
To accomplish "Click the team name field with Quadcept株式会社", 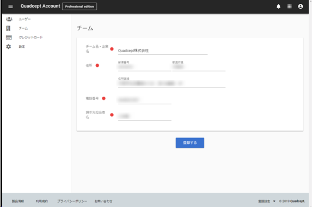I will [x=163, y=51].
